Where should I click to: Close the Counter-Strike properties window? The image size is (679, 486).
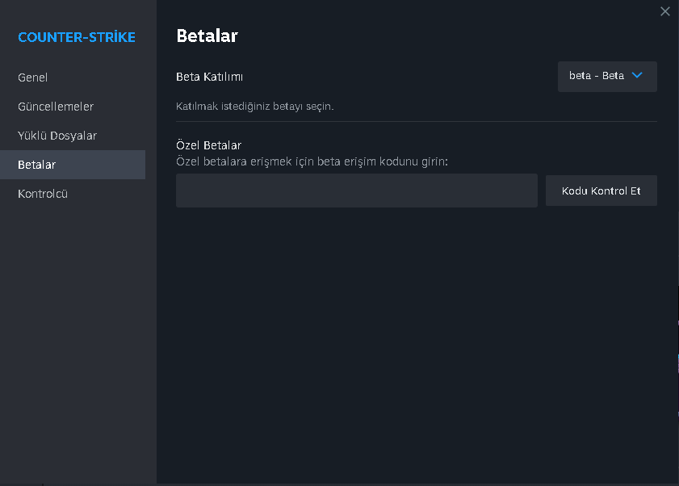664,11
